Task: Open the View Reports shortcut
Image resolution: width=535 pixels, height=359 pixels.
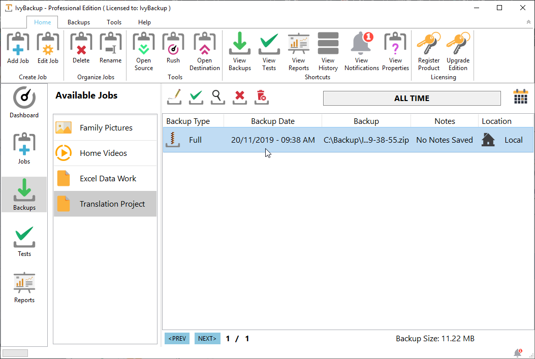Action: [299, 51]
